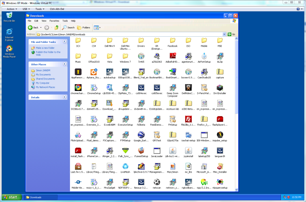This screenshot has width=306, height=202.
Task: Open the FileZilla installer icon
Action: tap(188, 119)
